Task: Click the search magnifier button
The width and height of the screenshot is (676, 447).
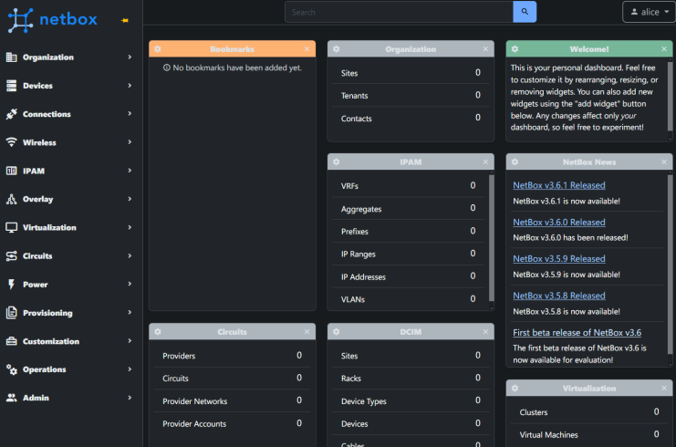Action: [525, 12]
